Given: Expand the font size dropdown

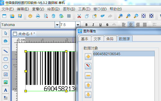Looking at the screenshot, I should coord(78,25).
